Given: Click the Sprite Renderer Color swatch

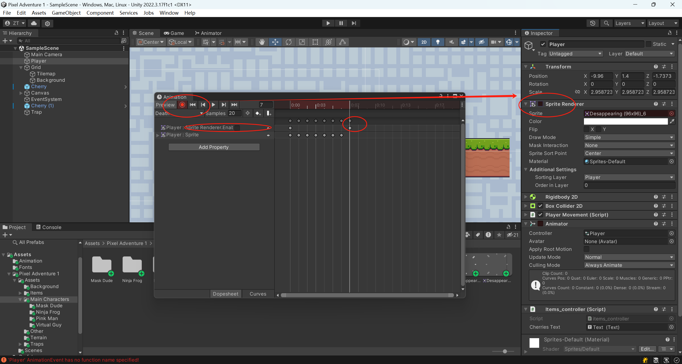Looking at the screenshot, I should pyautogui.click(x=625, y=121).
